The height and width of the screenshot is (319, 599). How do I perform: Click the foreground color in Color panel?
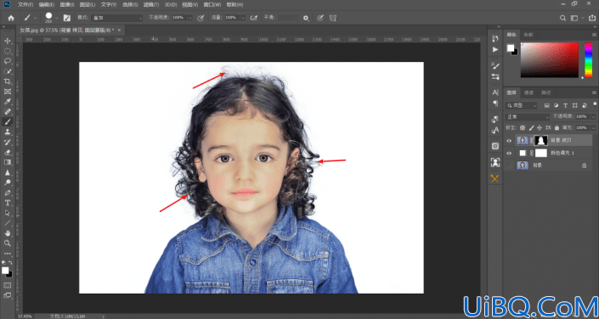pos(511,48)
